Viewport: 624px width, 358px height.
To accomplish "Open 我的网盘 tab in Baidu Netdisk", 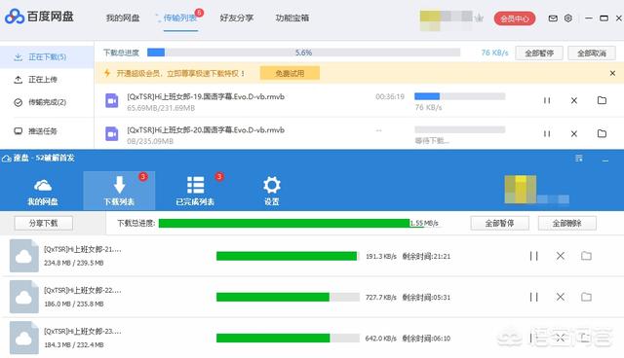I will click(x=123, y=18).
